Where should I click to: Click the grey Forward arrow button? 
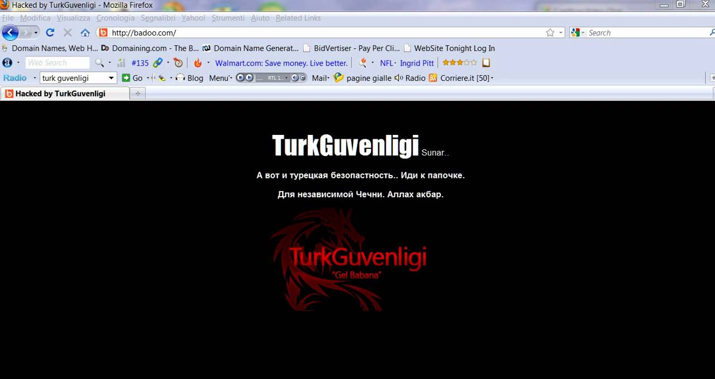pyautogui.click(x=26, y=32)
